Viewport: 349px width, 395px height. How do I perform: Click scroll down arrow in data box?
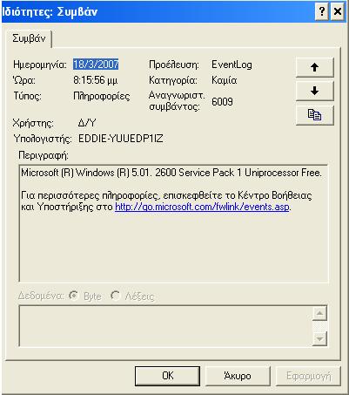319,338
